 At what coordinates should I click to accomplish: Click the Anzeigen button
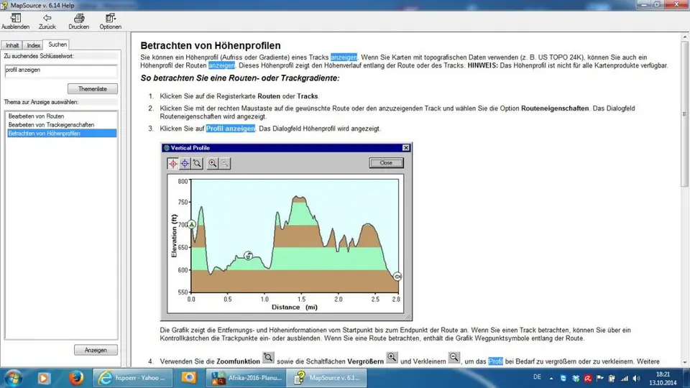click(96, 350)
